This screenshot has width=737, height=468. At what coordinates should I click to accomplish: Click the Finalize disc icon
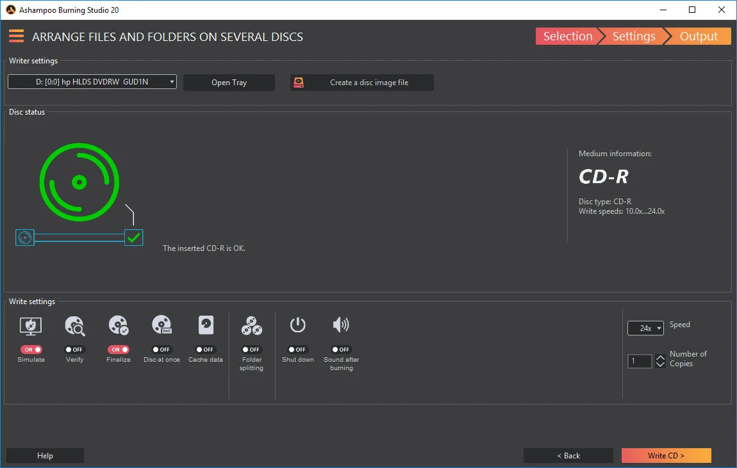(x=118, y=326)
